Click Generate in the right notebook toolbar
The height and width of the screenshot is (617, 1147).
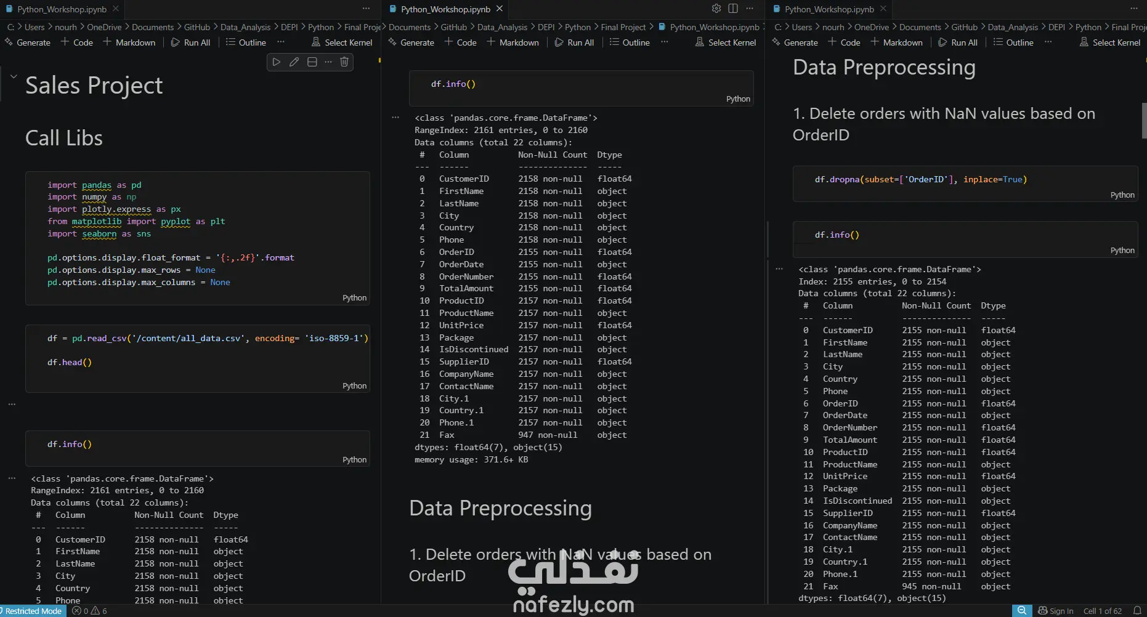click(x=795, y=42)
